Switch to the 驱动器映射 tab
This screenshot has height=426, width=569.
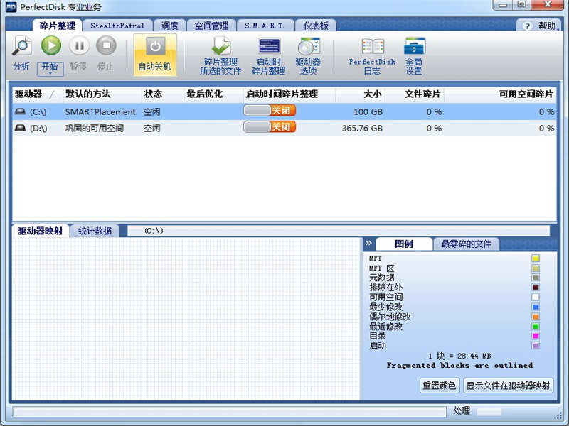41,231
